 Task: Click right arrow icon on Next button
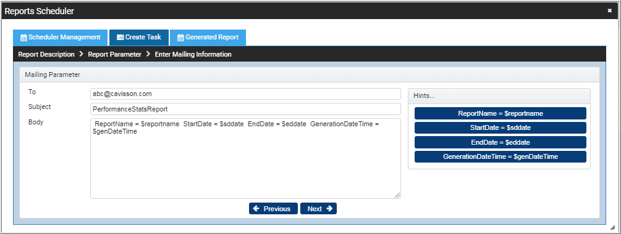point(329,208)
